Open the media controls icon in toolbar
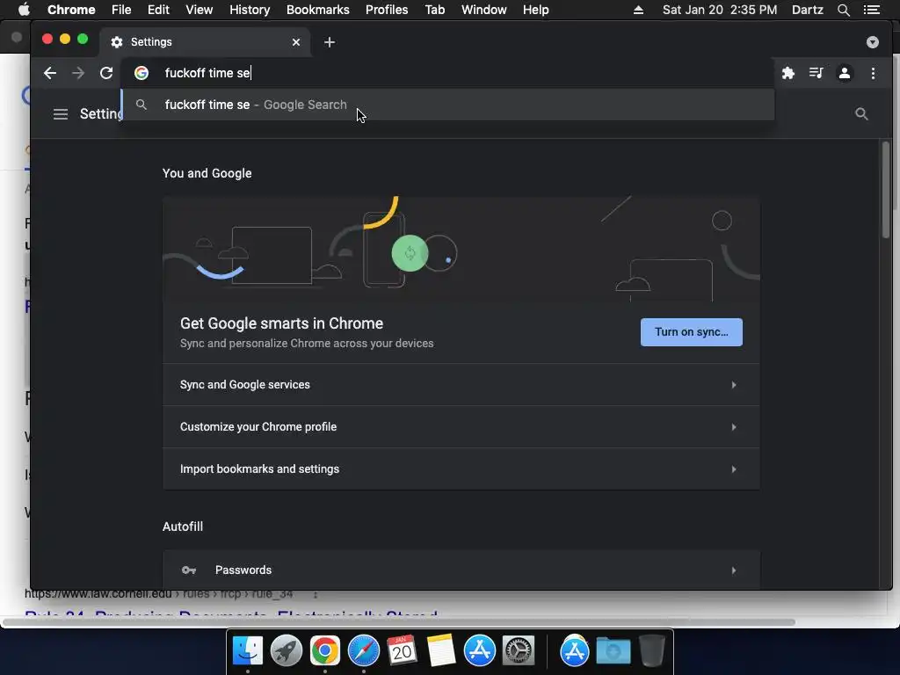900x675 pixels. pos(817,73)
